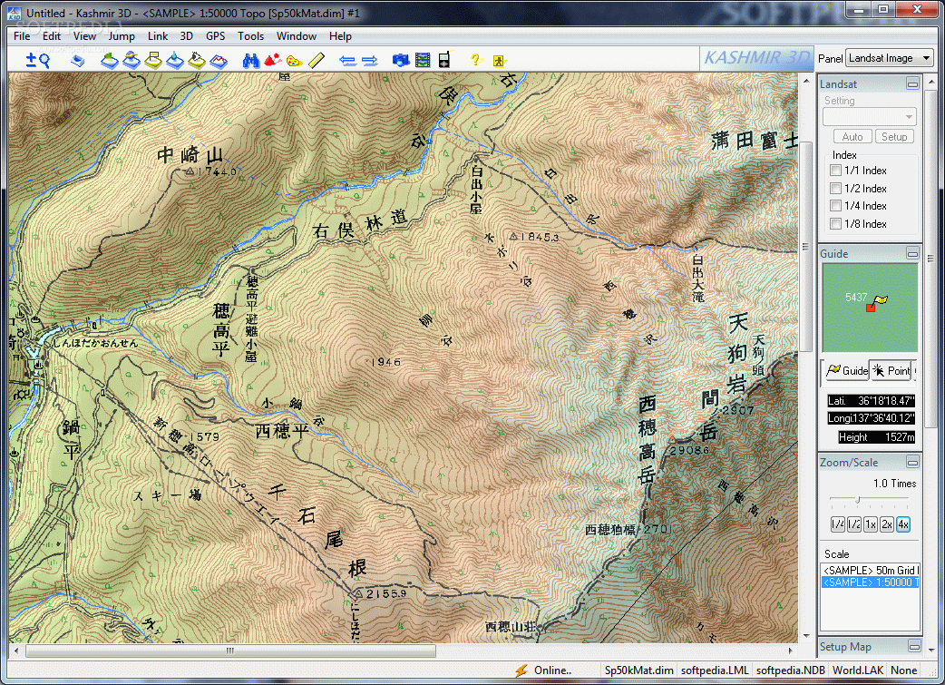
Task: Click the 4x zoom button
Action: [902, 524]
